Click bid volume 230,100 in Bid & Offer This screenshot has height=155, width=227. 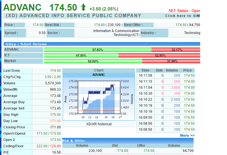pos(95,151)
